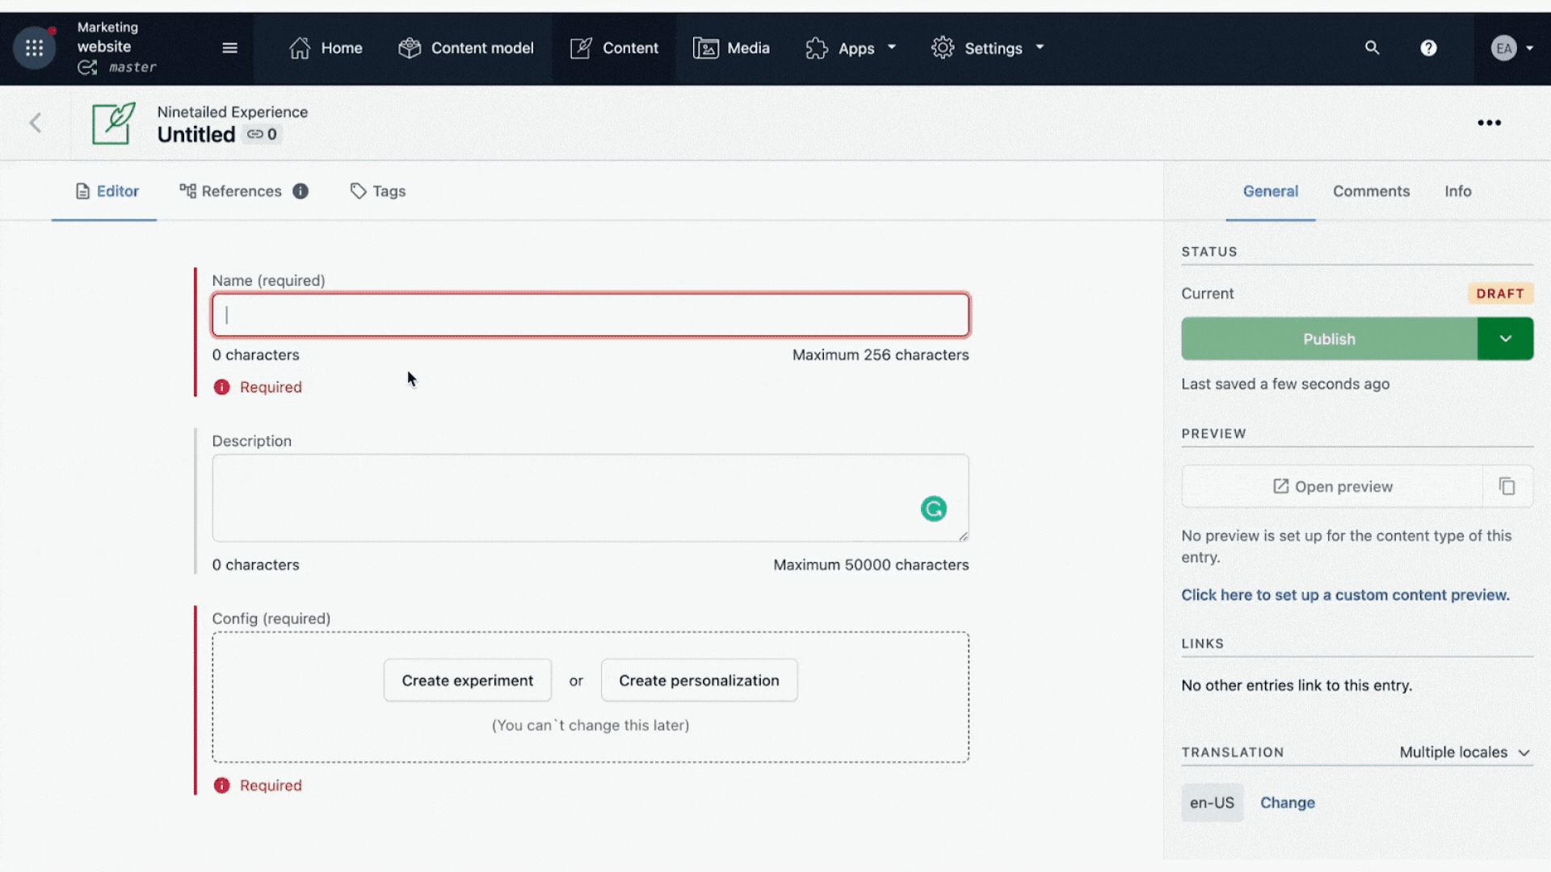Click the back arrow icon
The width and height of the screenshot is (1551, 872).
[36, 123]
